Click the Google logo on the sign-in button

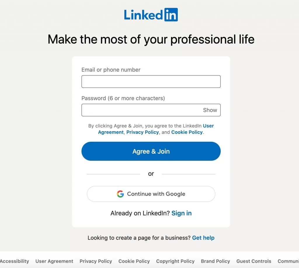pyautogui.click(x=121, y=194)
